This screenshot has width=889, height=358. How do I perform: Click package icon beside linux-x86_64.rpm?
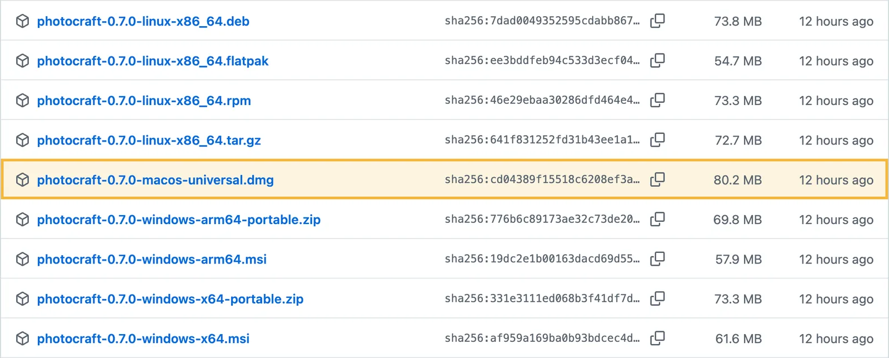click(x=22, y=100)
